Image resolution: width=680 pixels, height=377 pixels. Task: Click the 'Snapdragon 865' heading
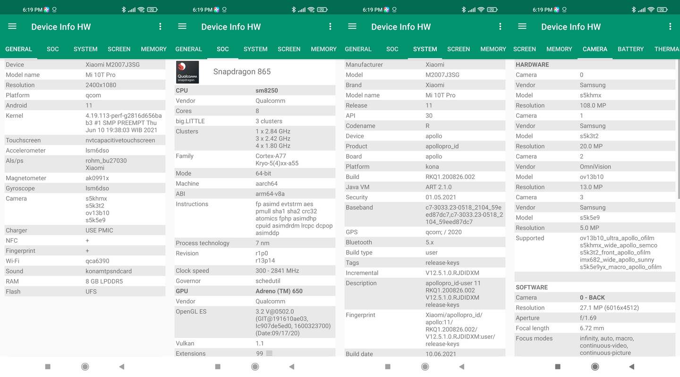(242, 72)
